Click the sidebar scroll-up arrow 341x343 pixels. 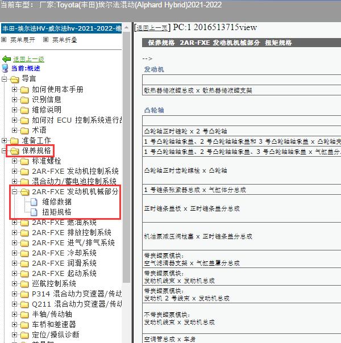126,28
